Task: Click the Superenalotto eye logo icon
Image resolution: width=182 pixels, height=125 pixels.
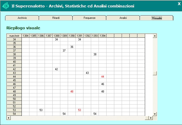Action: tap(5, 6)
